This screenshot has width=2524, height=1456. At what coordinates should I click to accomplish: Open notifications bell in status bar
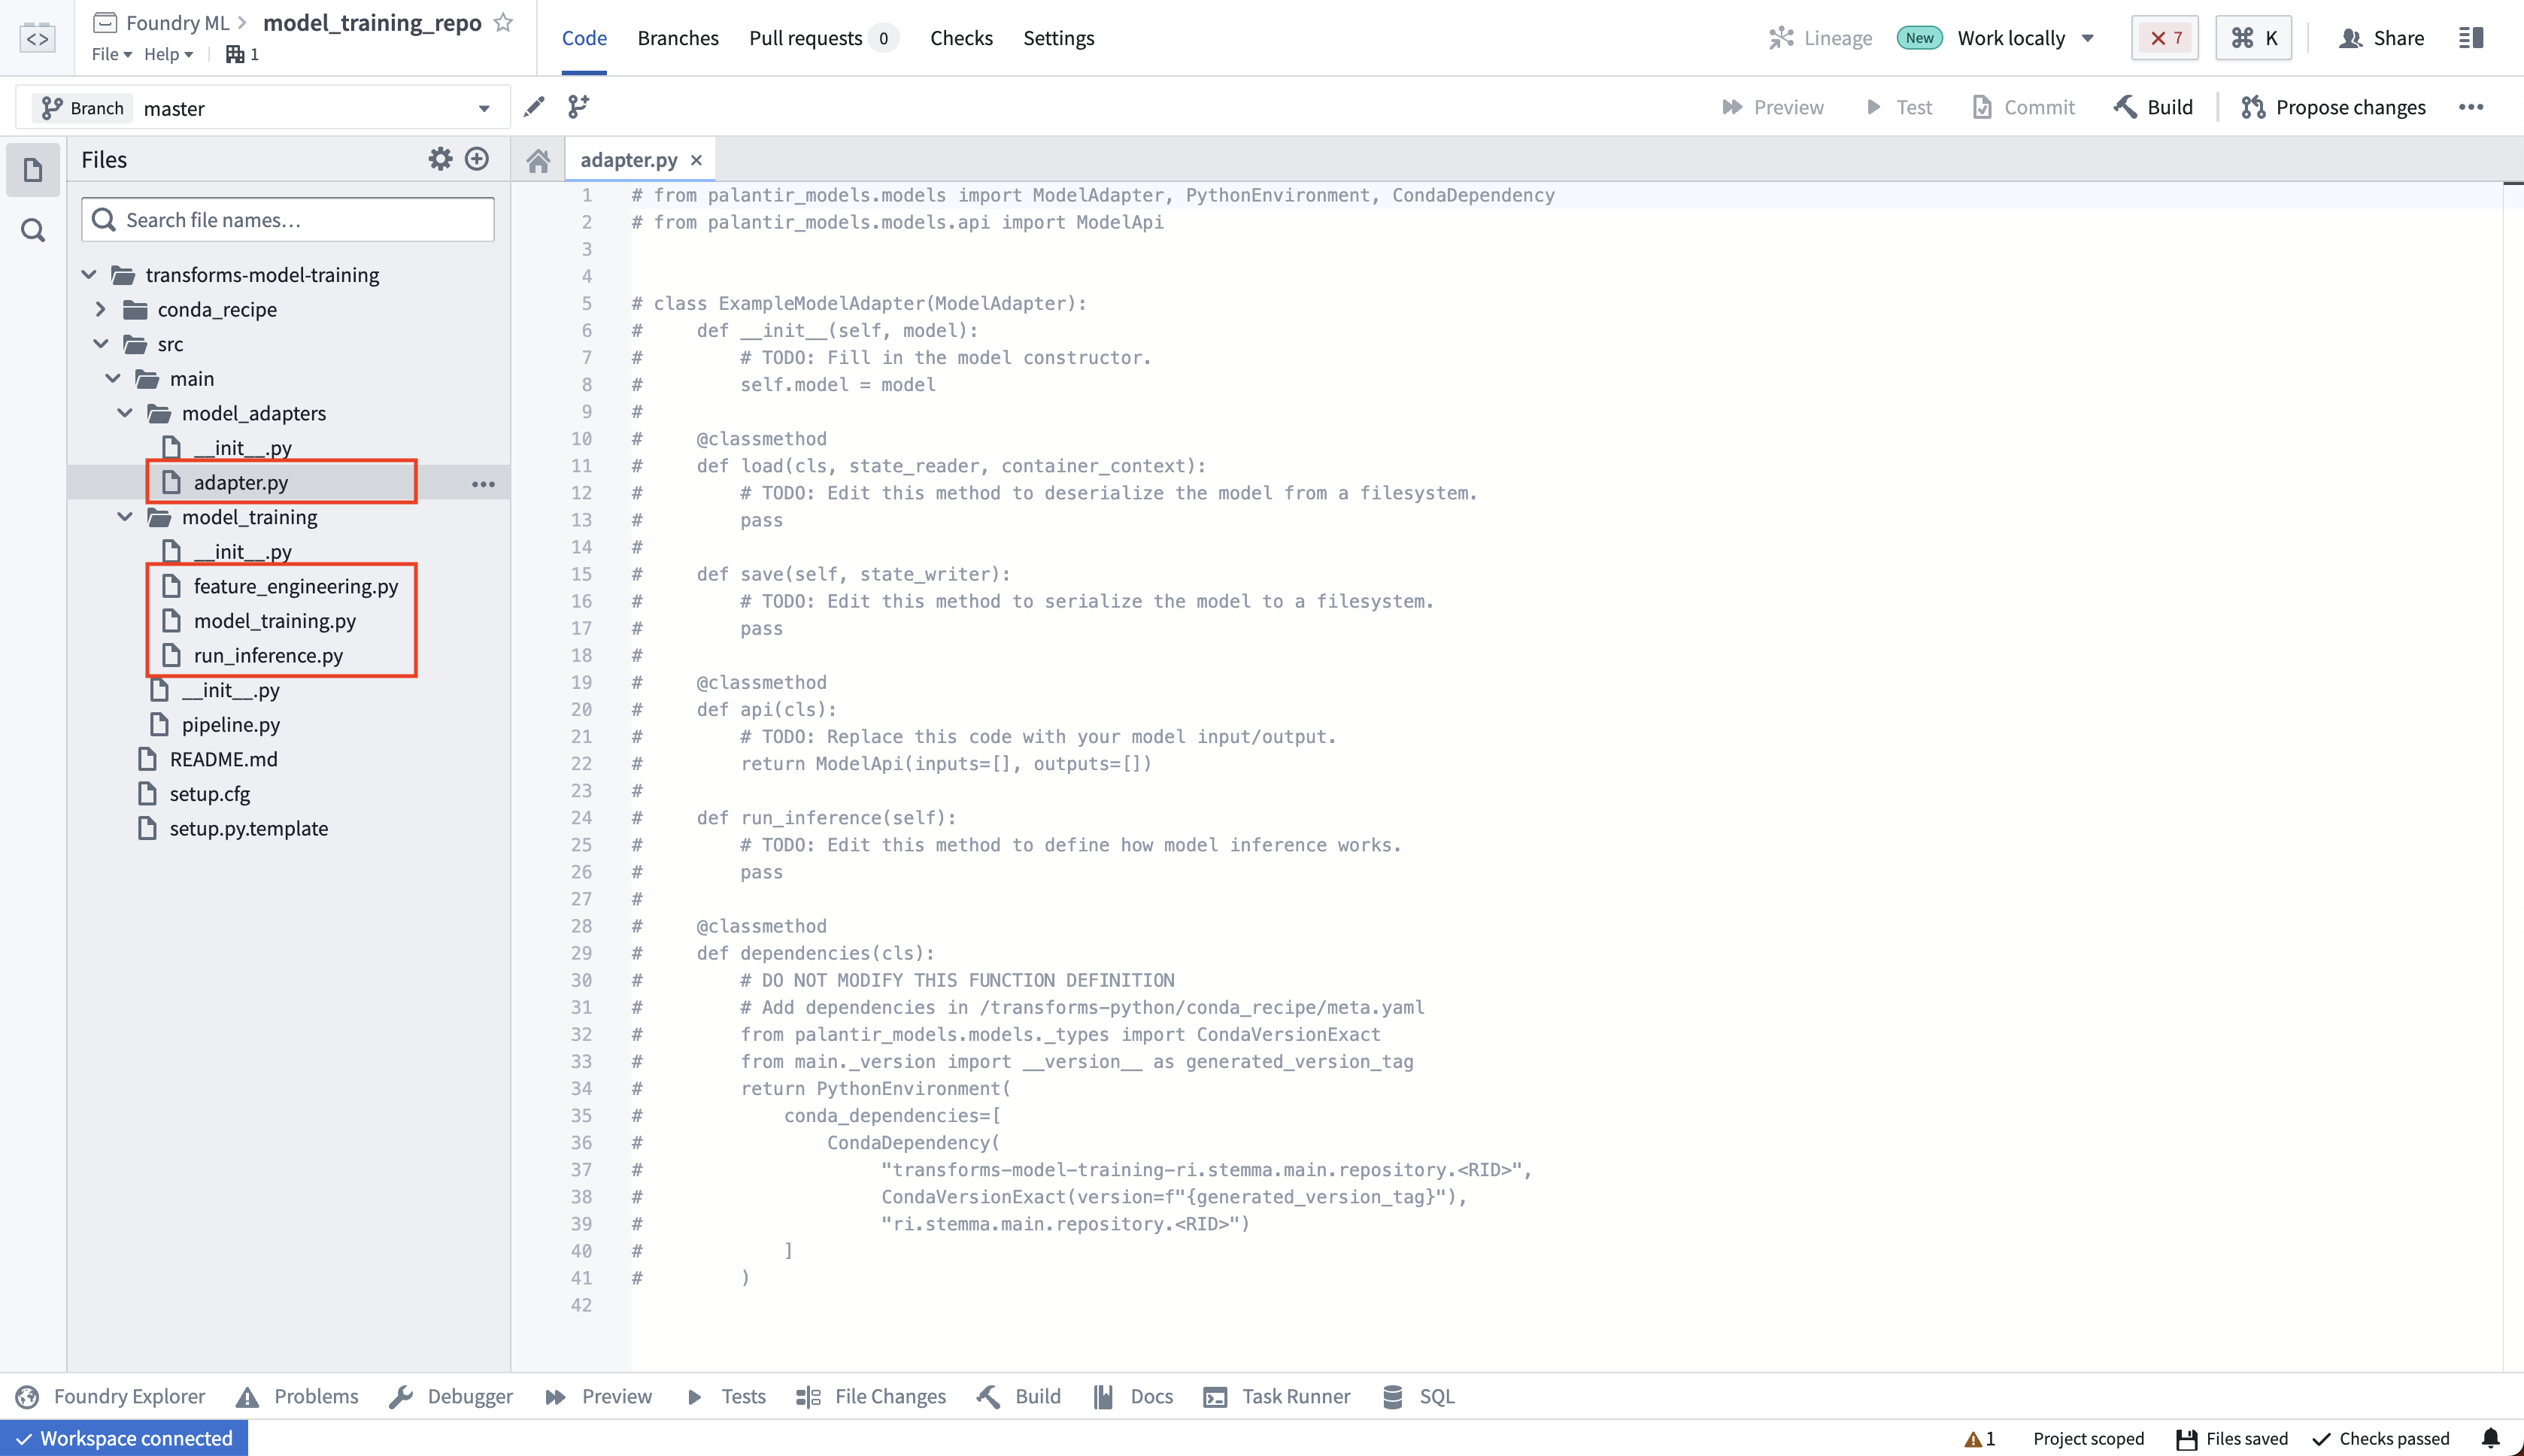pos(2491,1438)
